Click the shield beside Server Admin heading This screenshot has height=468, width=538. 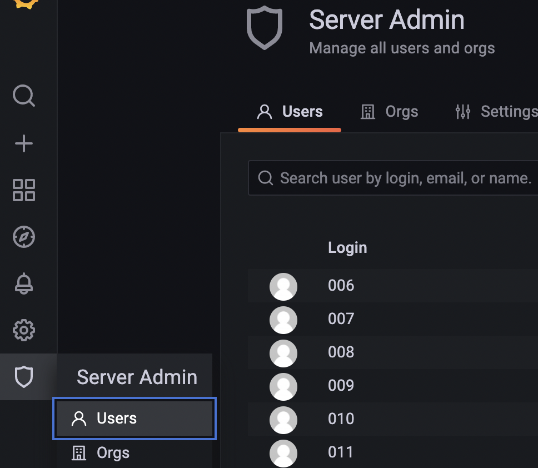(265, 28)
